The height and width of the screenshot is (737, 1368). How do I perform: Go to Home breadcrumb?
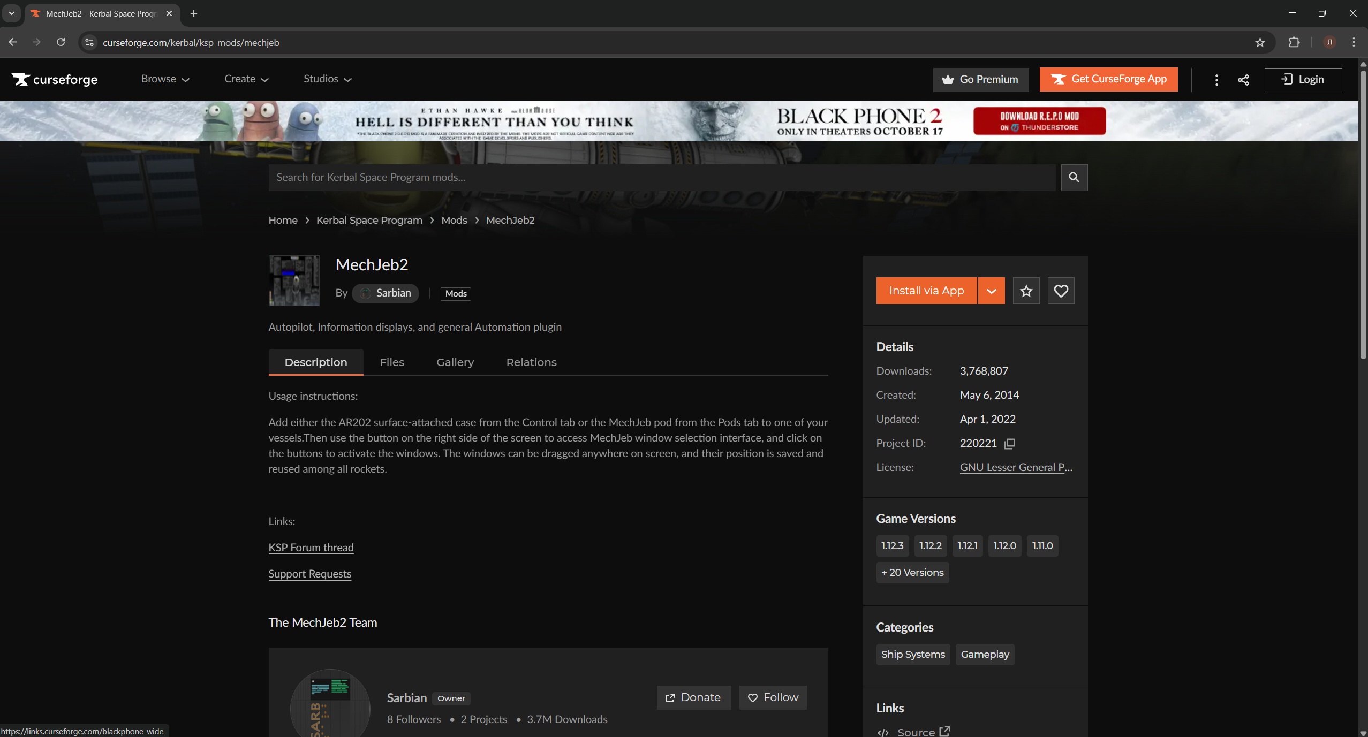pyautogui.click(x=283, y=221)
